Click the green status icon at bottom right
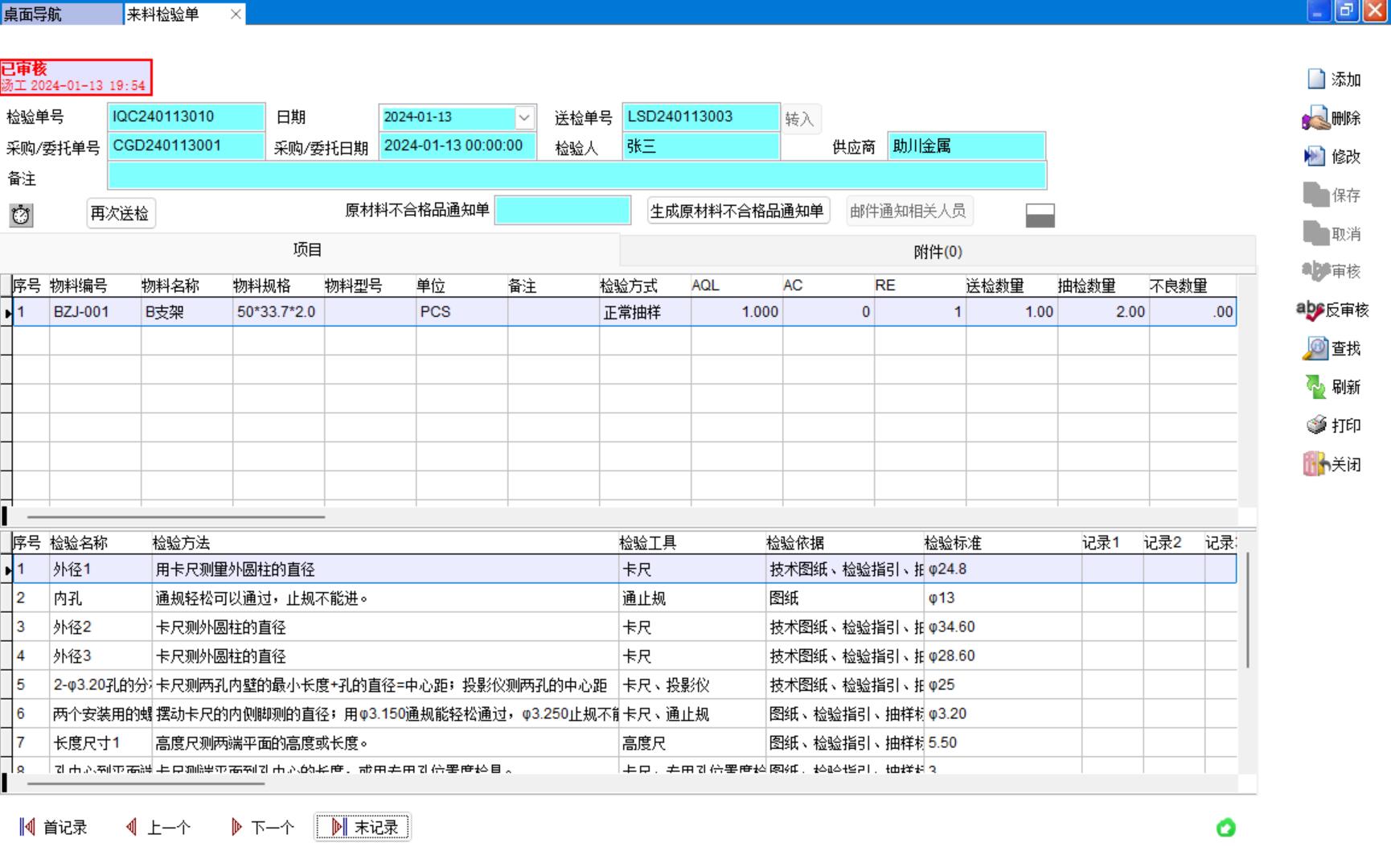The image size is (1391, 847). 1225,827
